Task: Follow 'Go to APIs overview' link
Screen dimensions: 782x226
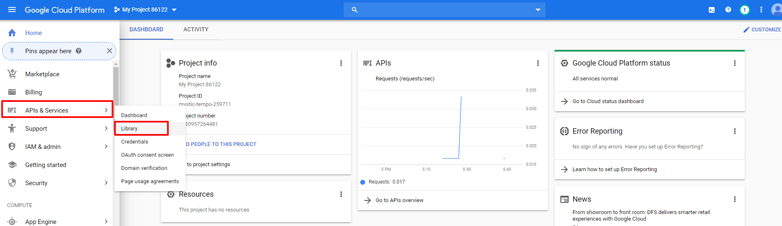Action: [399, 200]
